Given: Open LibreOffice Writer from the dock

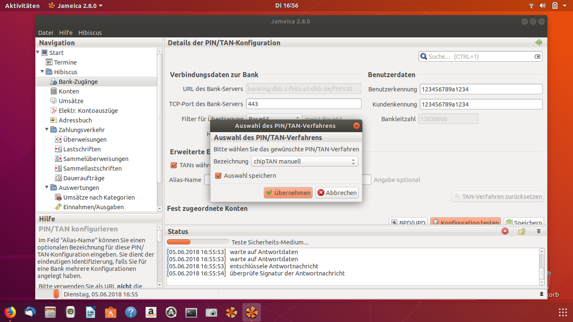Looking at the screenshot, I should (91, 312).
